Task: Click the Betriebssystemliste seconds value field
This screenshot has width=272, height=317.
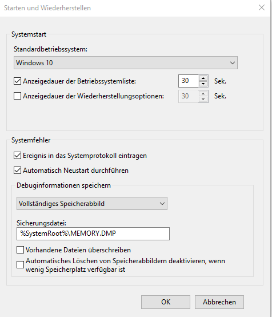Action: coord(189,81)
